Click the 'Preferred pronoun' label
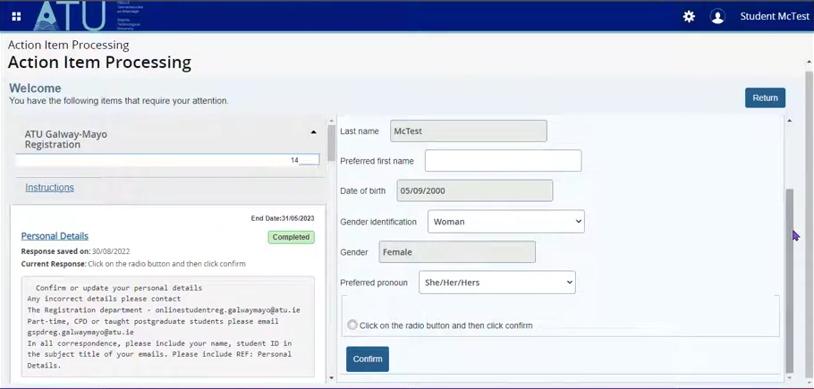Image resolution: width=814 pixels, height=389 pixels. coord(374,283)
